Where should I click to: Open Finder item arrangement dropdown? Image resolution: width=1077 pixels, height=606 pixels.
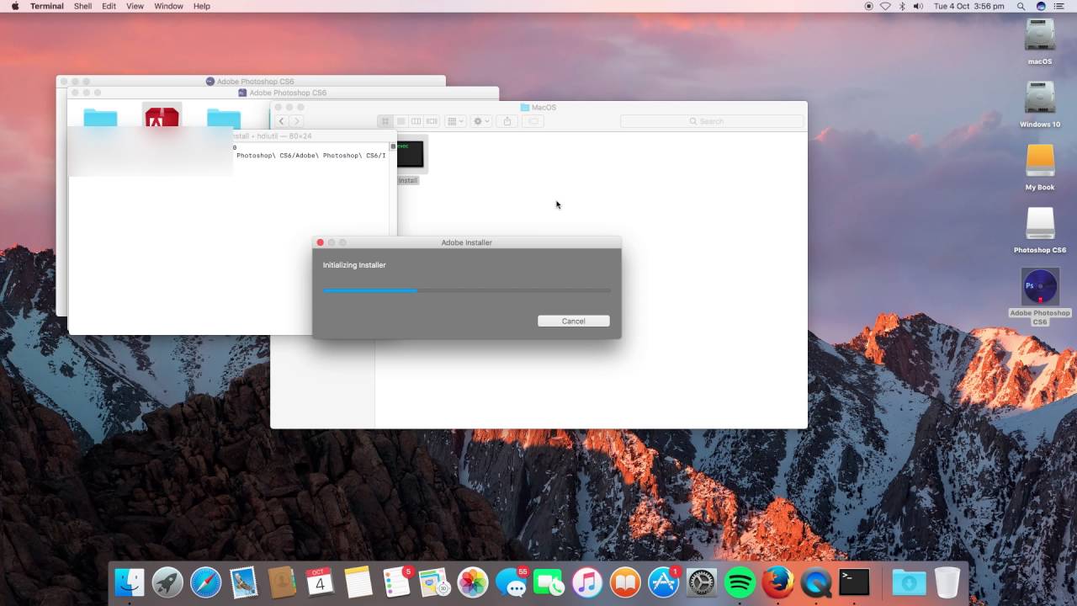455,121
